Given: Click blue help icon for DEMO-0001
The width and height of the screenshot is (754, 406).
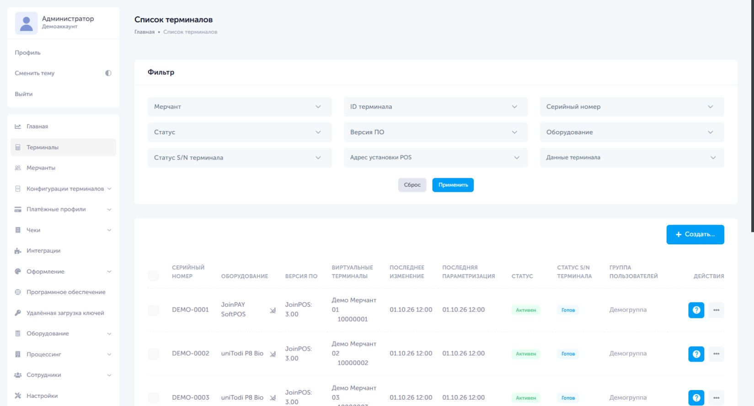Looking at the screenshot, I should [696, 310].
